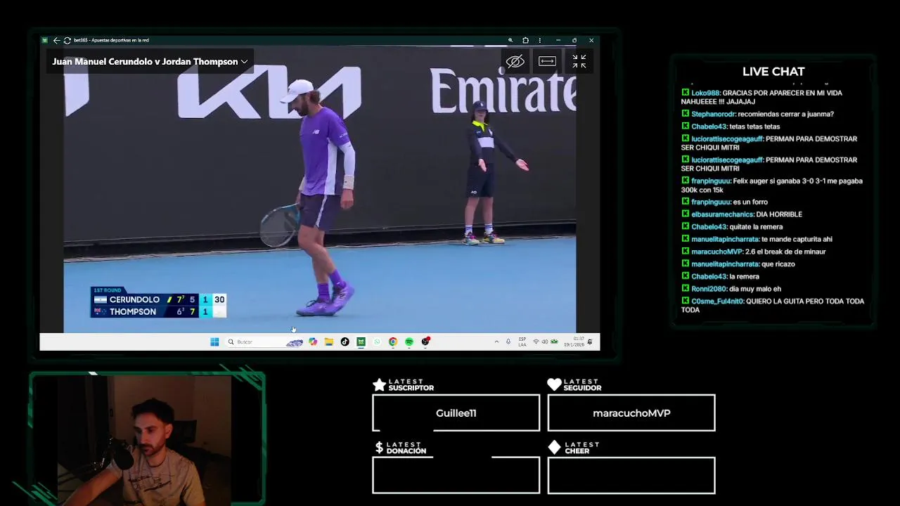Click chat user elbasuramechanics

[722, 214]
